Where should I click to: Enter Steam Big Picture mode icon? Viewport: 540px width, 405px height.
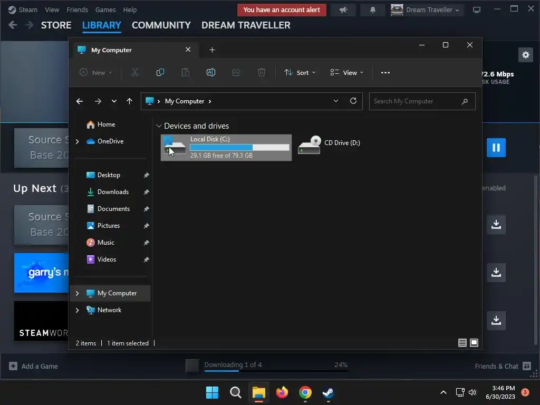pyautogui.click(x=477, y=10)
